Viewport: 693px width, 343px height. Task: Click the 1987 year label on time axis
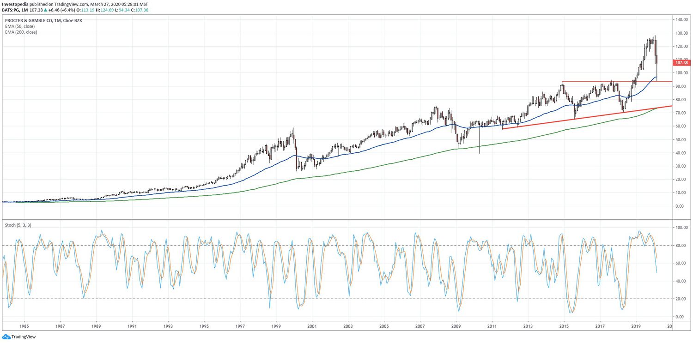click(60, 326)
